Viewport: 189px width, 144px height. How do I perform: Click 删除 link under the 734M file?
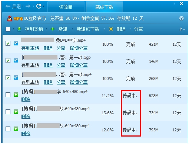(x=26, y=116)
